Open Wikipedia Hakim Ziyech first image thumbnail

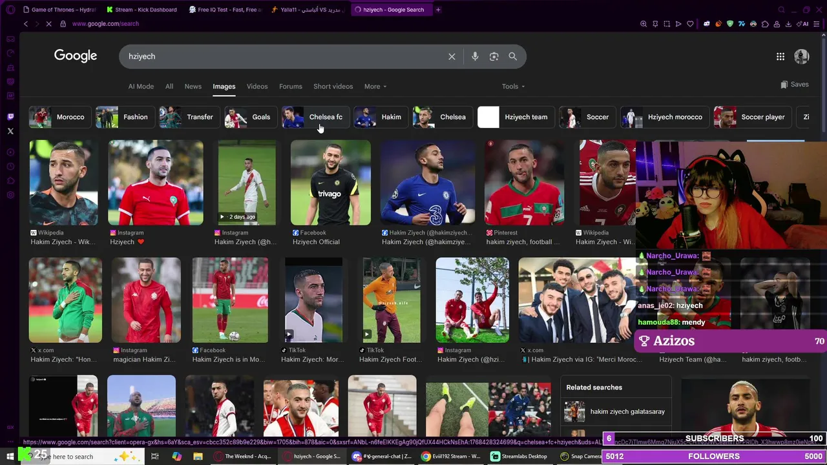click(x=63, y=183)
